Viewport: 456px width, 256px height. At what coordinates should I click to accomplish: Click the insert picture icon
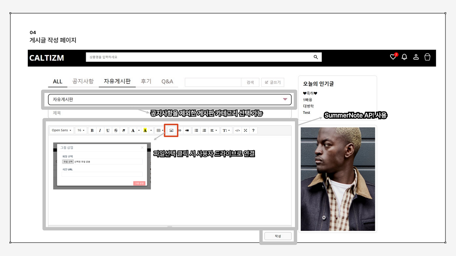171,130
